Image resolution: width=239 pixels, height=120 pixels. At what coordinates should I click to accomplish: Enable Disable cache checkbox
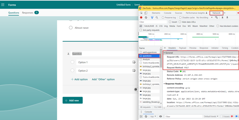coord(180,18)
